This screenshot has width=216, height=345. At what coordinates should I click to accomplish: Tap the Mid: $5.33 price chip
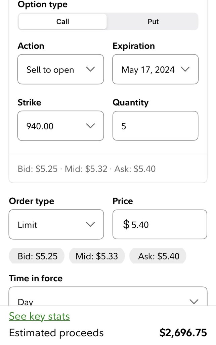point(97,256)
